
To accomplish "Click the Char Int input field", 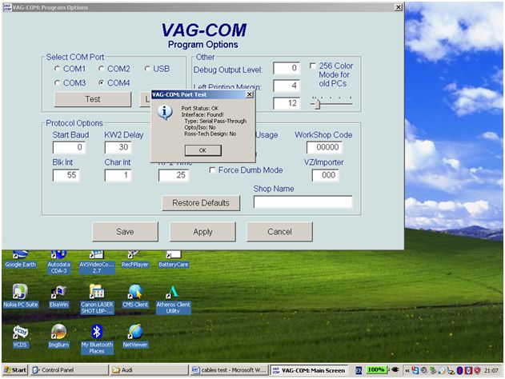I will pyautogui.click(x=118, y=175).
